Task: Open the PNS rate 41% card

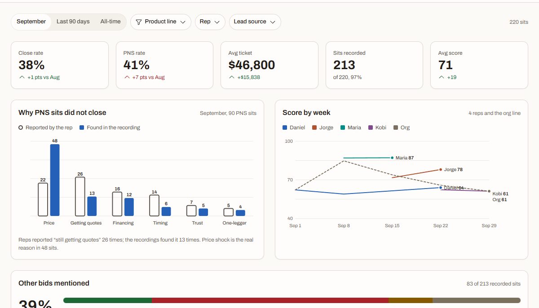Action: (x=164, y=65)
